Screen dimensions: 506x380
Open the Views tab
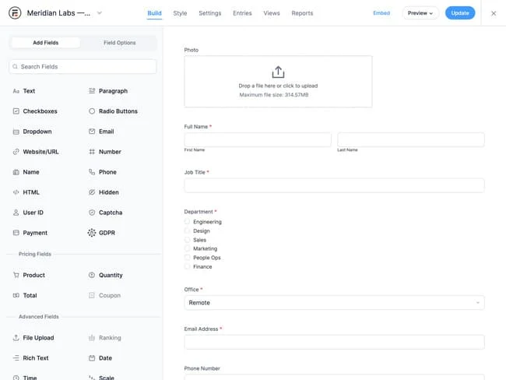[x=272, y=13]
